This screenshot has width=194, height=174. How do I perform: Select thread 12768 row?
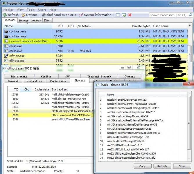tap(51, 95)
